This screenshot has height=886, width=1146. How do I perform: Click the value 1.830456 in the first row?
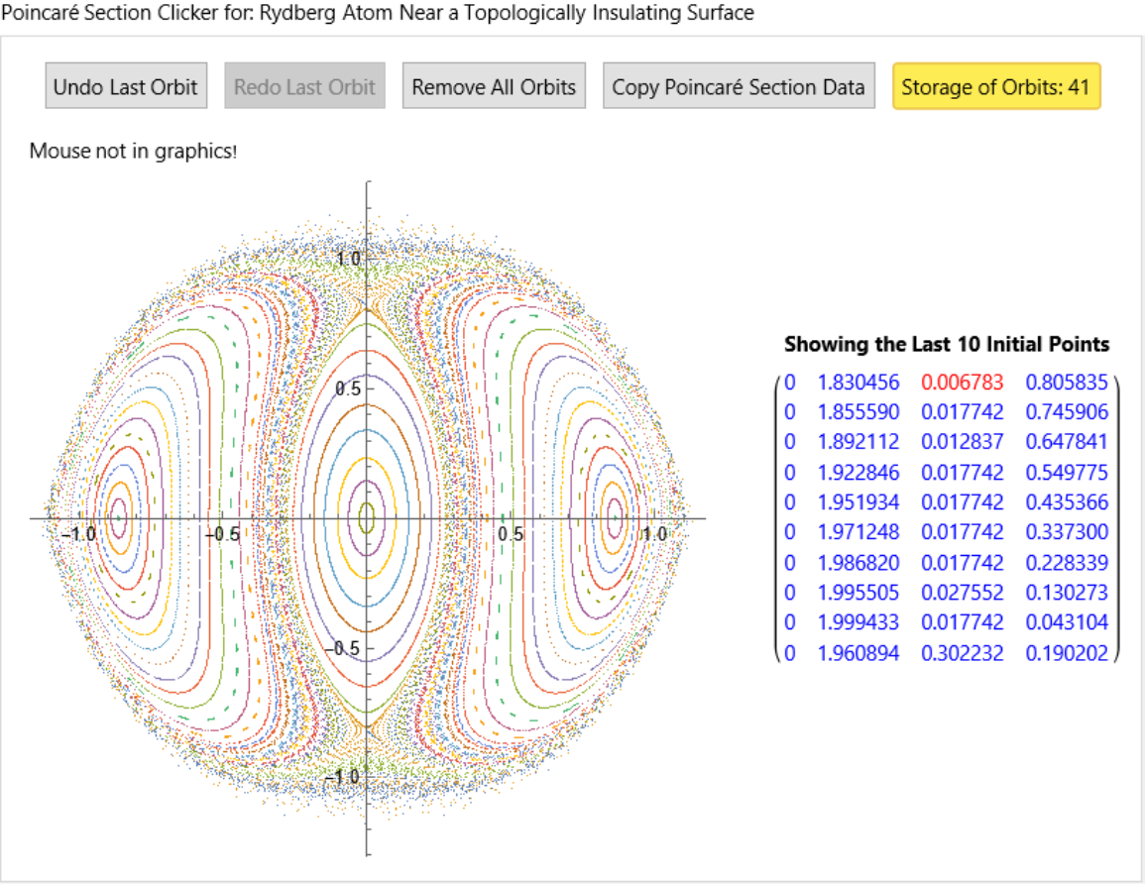[859, 382]
